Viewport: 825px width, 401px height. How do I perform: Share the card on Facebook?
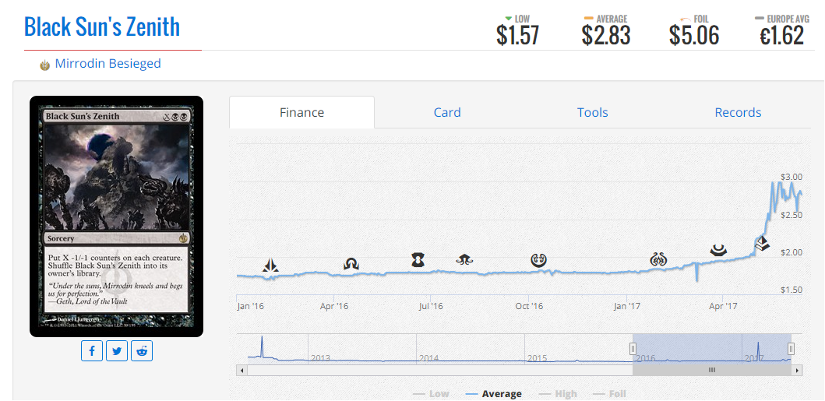92,351
